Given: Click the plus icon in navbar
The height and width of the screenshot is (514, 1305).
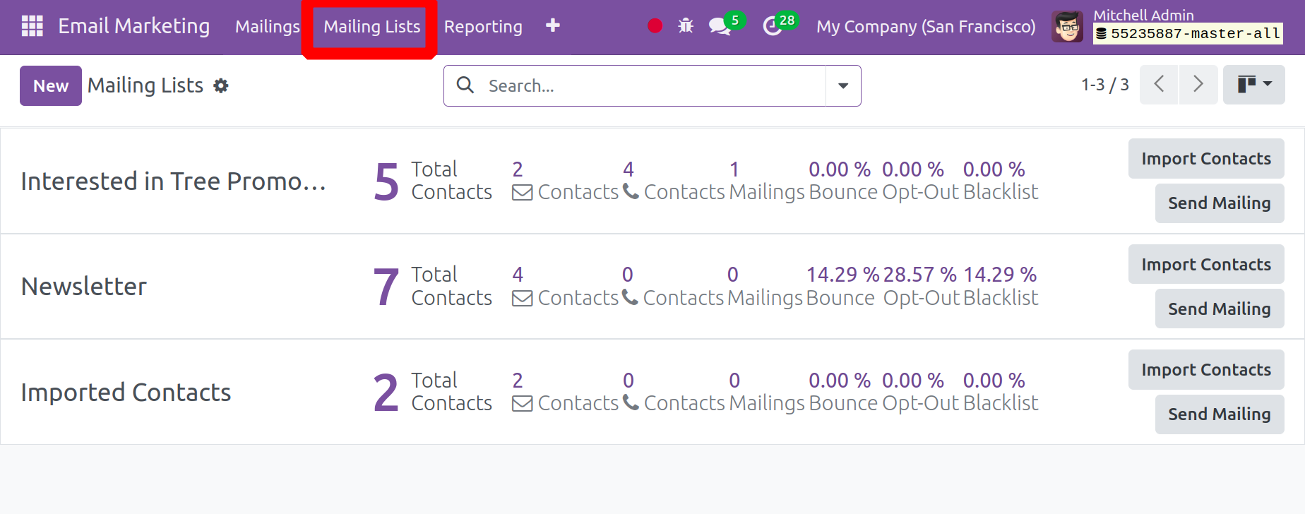Looking at the screenshot, I should click(553, 26).
